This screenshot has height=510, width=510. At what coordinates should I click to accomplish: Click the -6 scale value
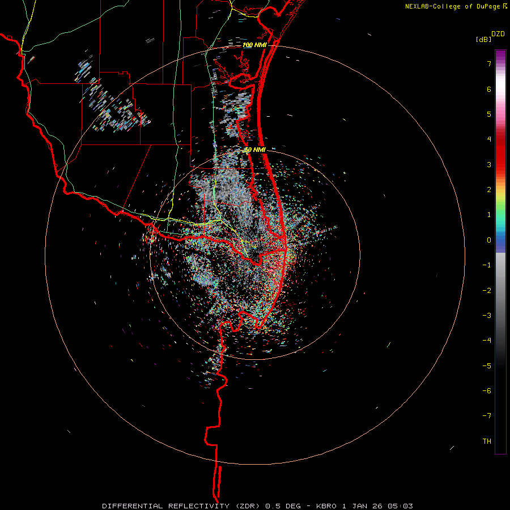(x=487, y=391)
